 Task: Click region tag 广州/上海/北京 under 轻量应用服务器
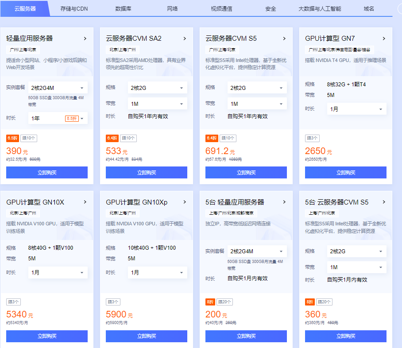pyautogui.click(x=23, y=50)
